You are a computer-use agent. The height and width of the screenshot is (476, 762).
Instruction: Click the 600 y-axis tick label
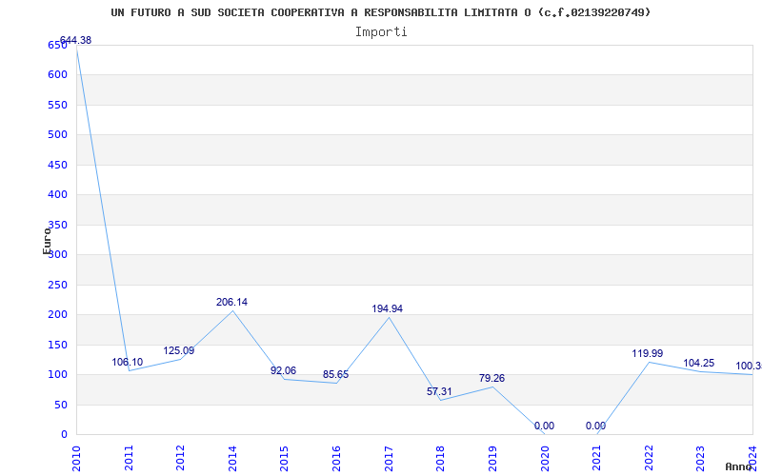pyautogui.click(x=57, y=75)
